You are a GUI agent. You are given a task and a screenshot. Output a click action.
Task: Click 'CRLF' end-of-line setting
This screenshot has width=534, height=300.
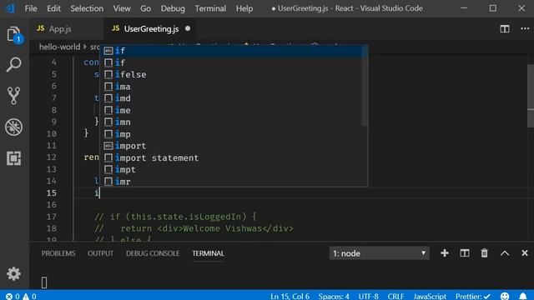[395, 297]
